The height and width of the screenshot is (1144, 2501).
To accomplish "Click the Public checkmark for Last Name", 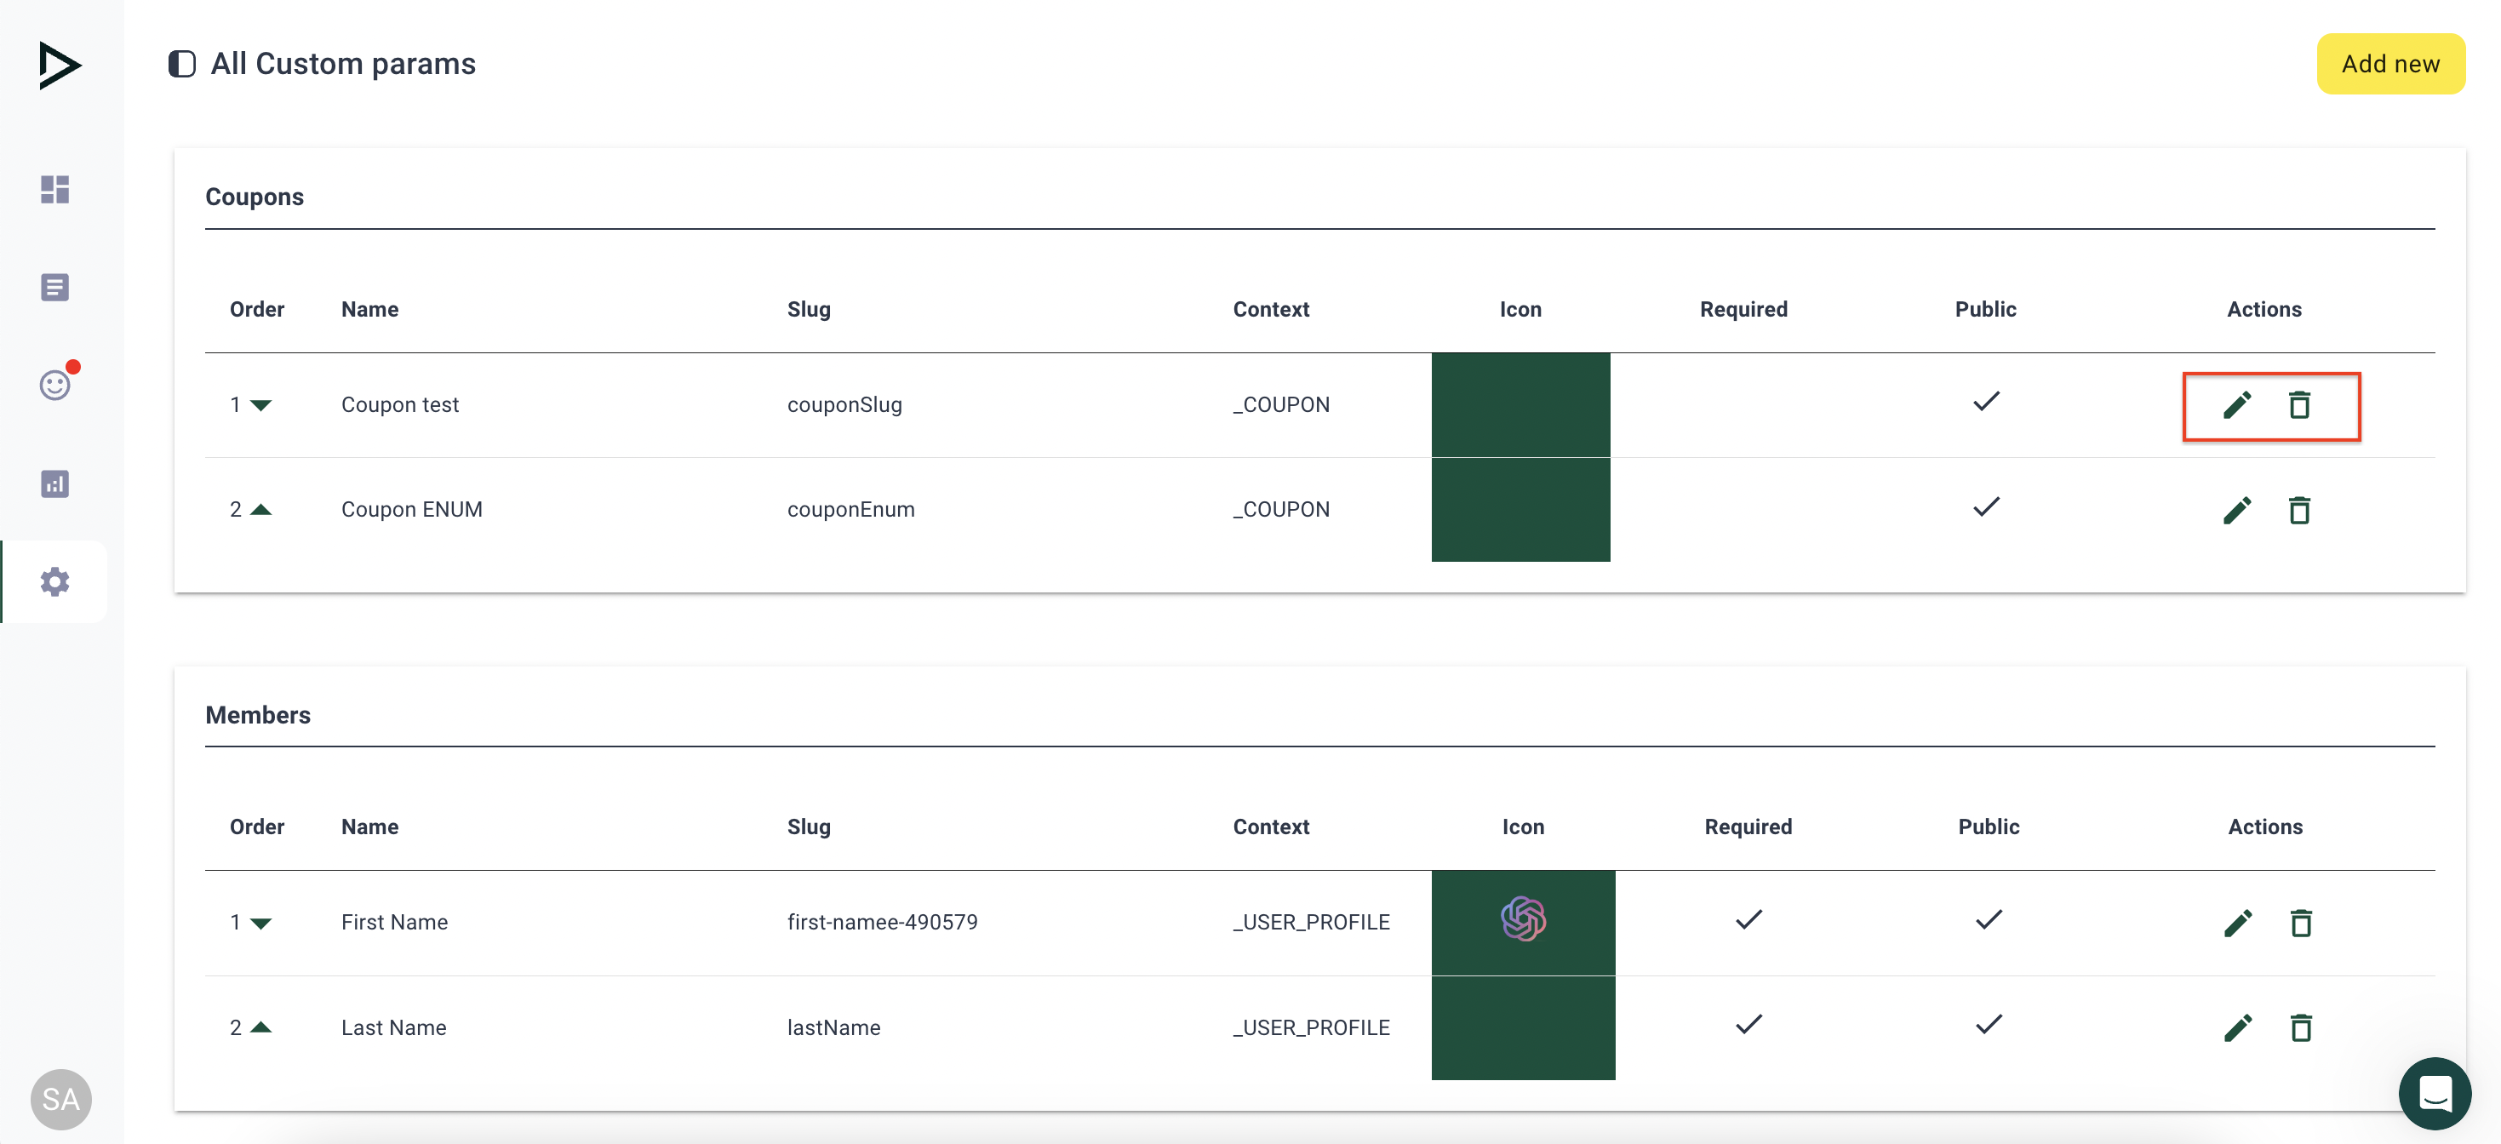I will (1988, 1024).
